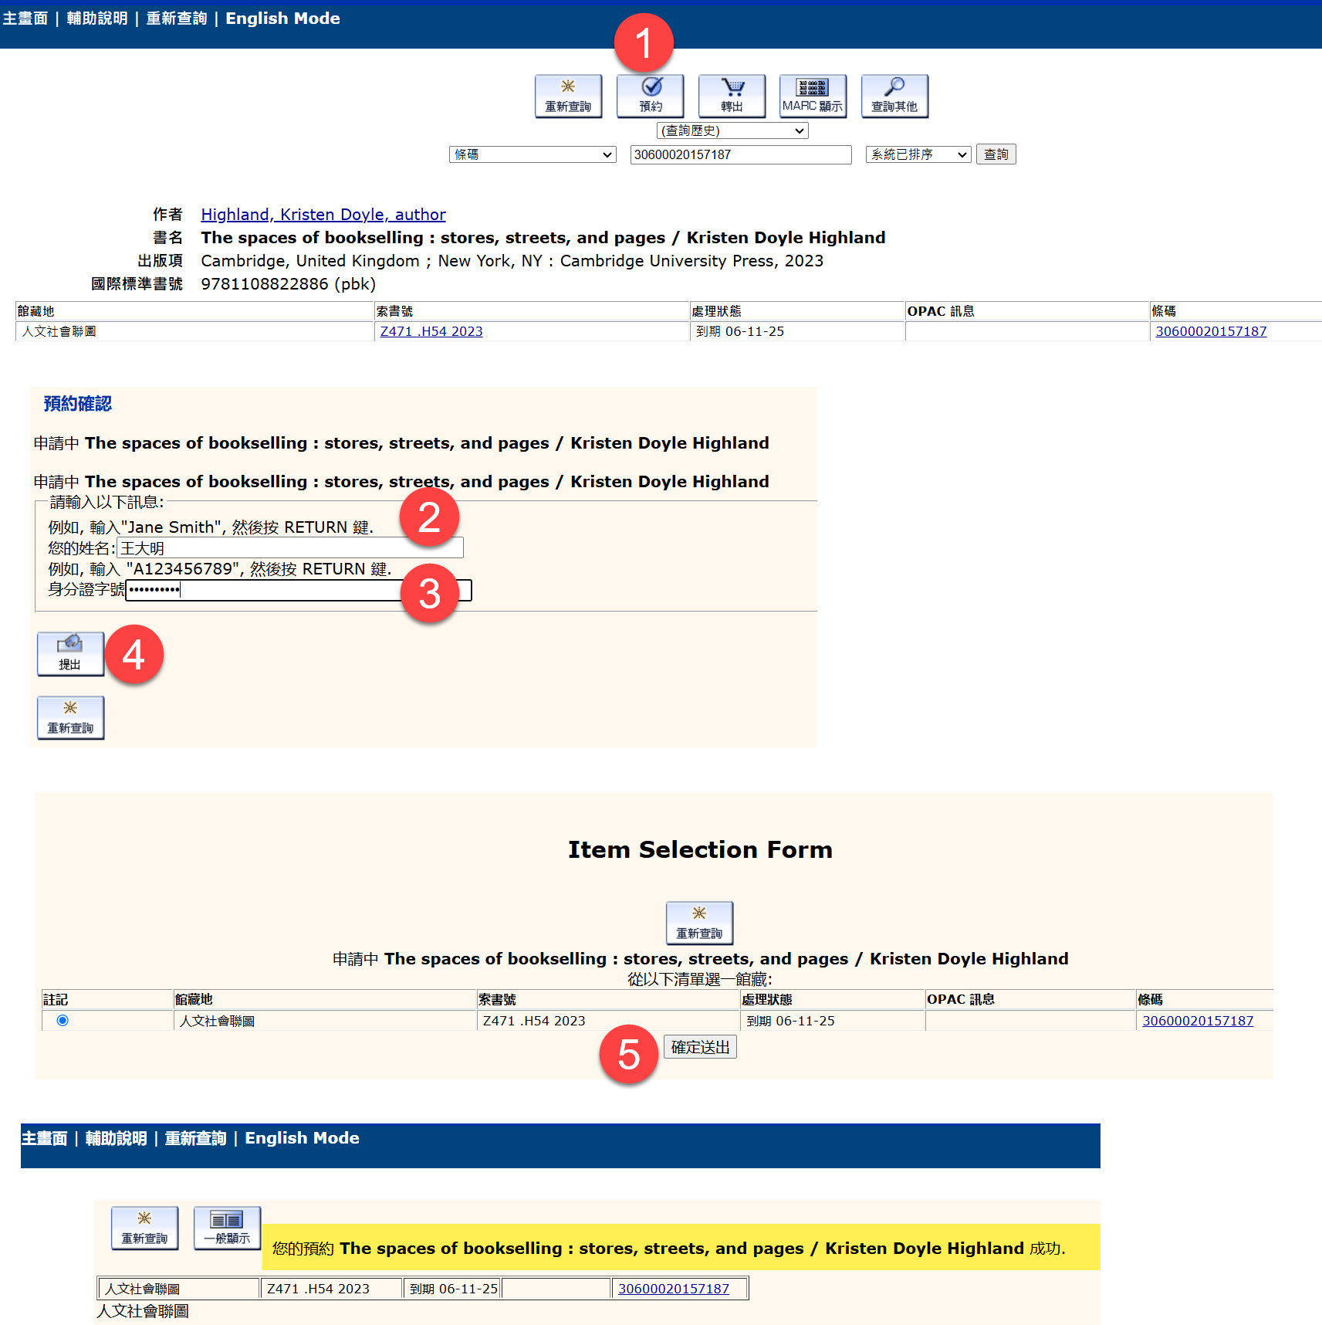Open barcode link in success result row
The height and width of the screenshot is (1325, 1322).
pos(674,1289)
